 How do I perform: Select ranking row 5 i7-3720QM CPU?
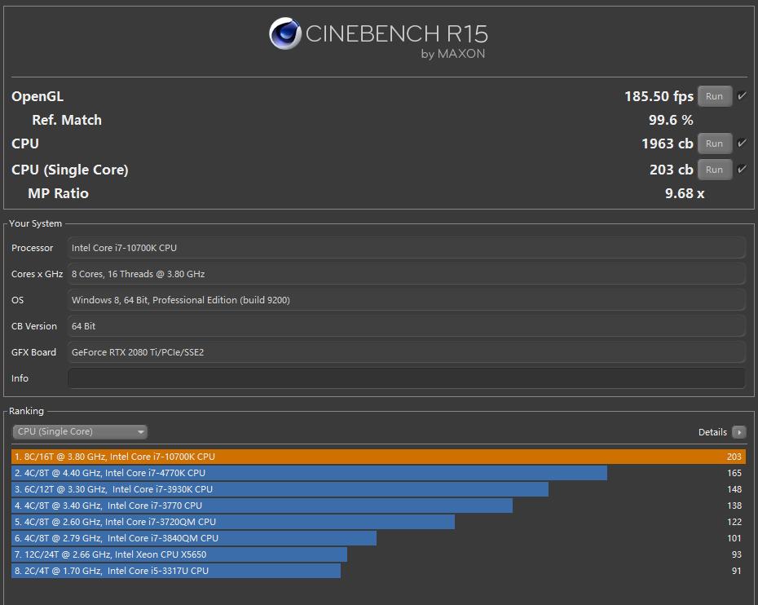pyautogui.click(x=378, y=522)
